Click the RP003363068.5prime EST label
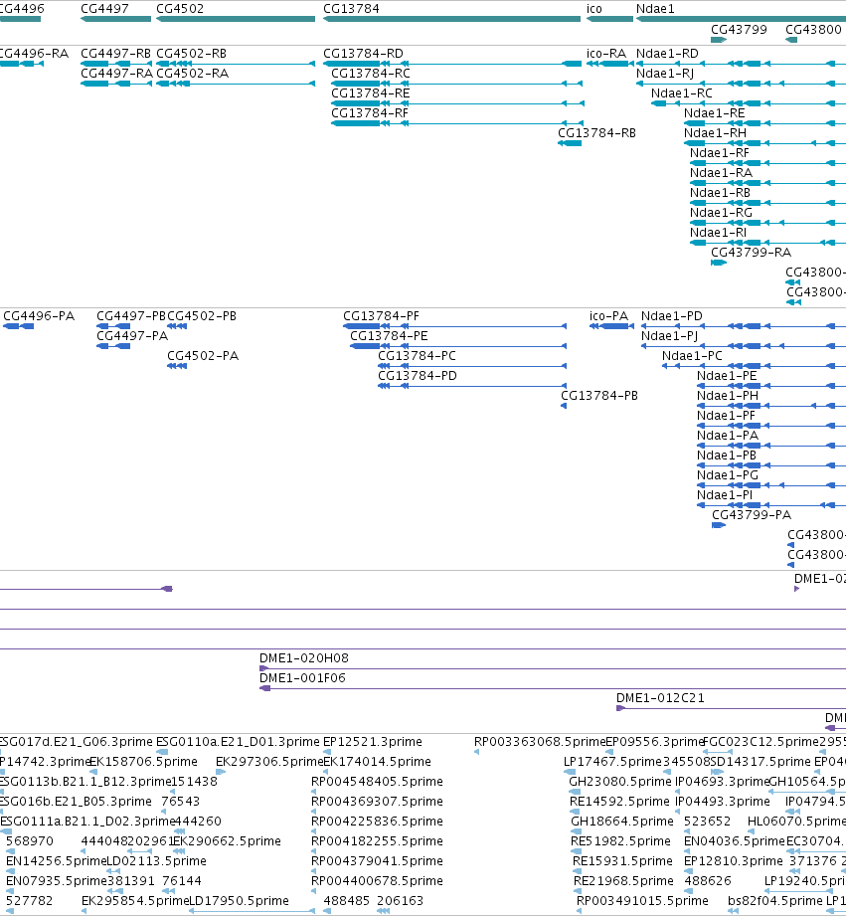Image resolution: width=846 pixels, height=916 pixels. 540,741
